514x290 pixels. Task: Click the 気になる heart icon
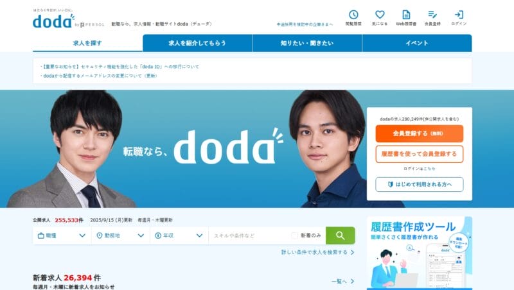(x=380, y=15)
